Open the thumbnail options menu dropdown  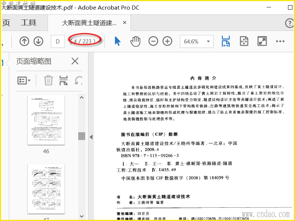[24, 81]
